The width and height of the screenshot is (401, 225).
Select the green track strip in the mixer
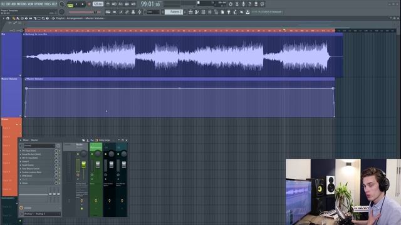pyautogui.click(x=96, y=147)
